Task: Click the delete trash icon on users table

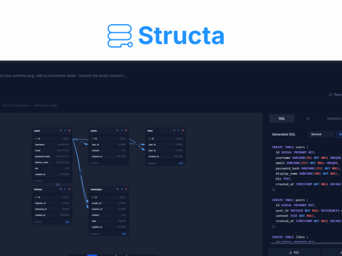Action: (69, 131)
